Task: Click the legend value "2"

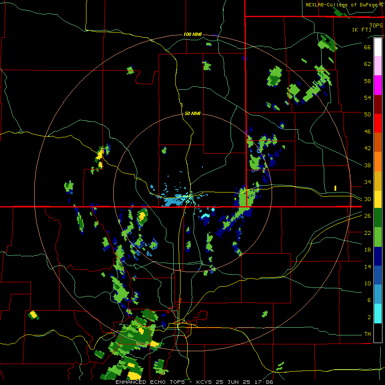Action: point(369,317)
